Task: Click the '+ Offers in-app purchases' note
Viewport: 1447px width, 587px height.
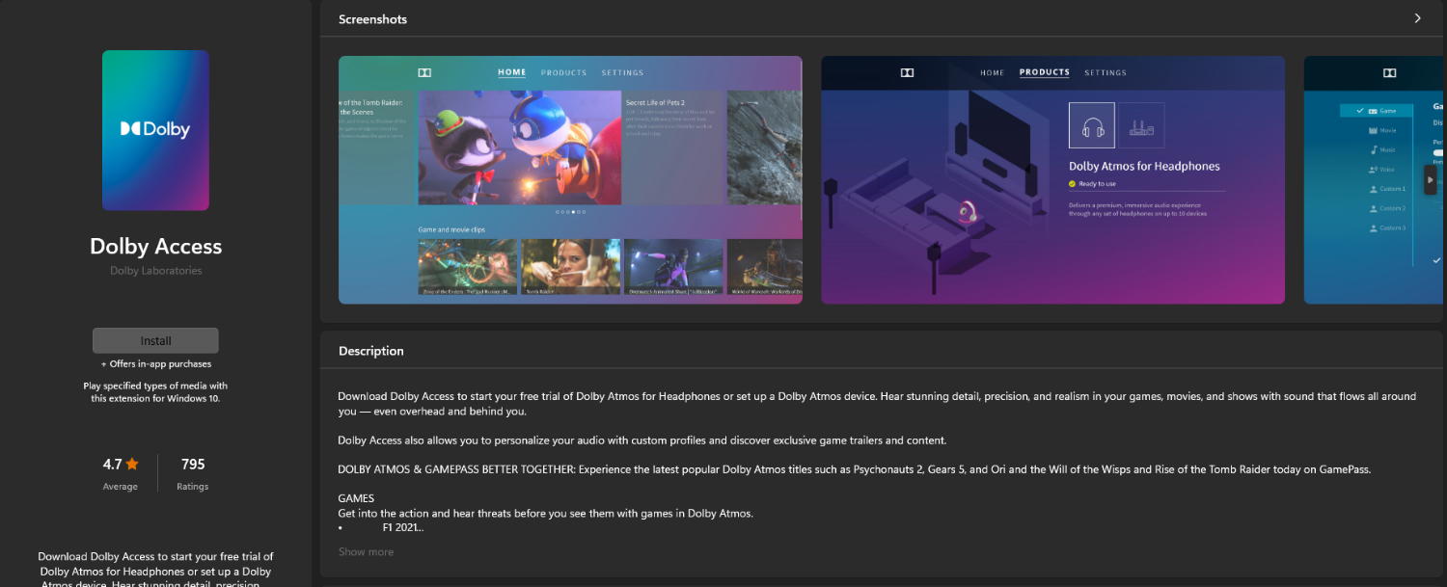Action: [x=156, y=364]
